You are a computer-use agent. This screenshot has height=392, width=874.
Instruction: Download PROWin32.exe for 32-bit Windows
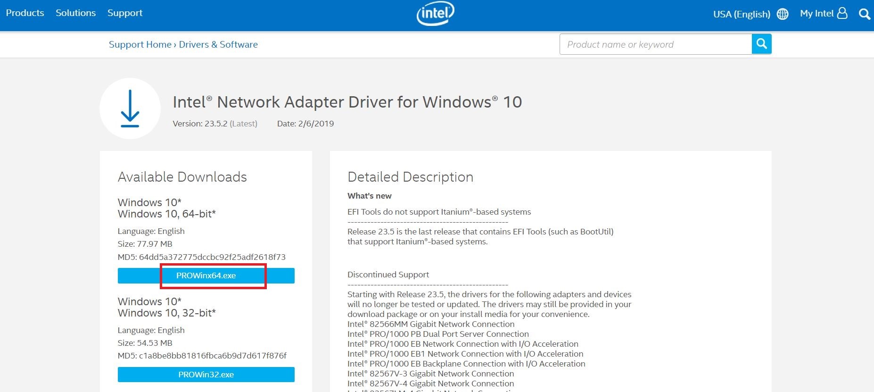click(x=206, y=375)
